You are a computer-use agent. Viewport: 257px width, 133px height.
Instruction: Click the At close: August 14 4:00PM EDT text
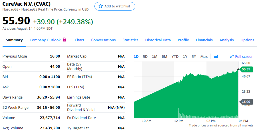click(x=27, y=28)
